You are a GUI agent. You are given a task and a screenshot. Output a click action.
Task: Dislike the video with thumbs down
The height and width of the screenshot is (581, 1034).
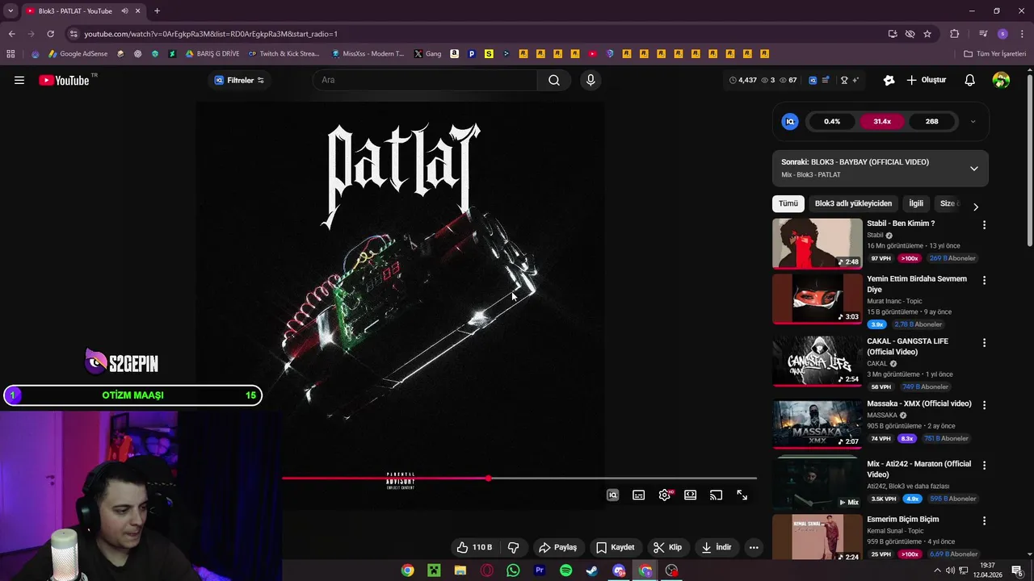point(513,547)
